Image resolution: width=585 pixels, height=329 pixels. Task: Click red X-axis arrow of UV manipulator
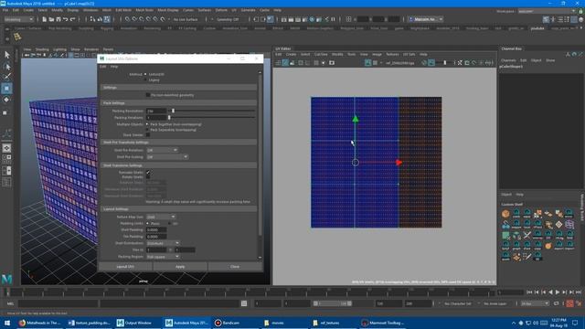[399, 163]
